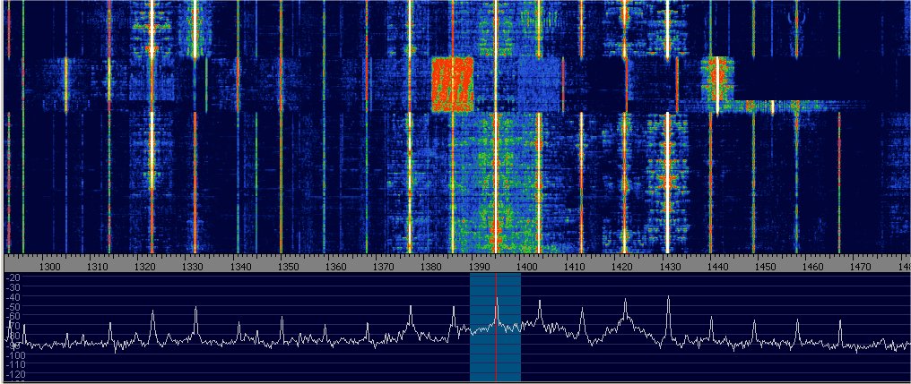Tune to the spectrum peak near 1430
Image resolution: width=911 pixels, height=384 pixels.
click(669, 301)
